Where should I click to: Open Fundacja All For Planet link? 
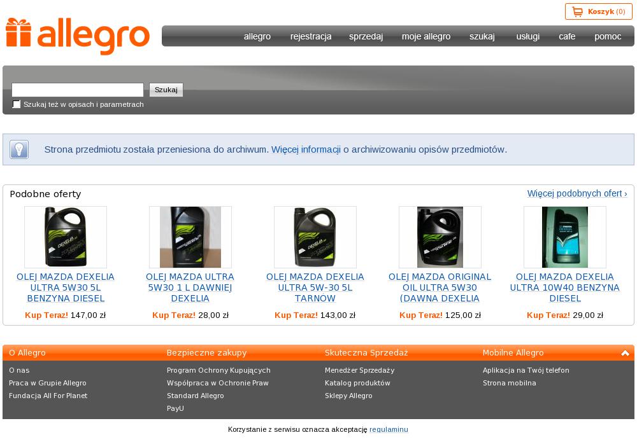48,396
